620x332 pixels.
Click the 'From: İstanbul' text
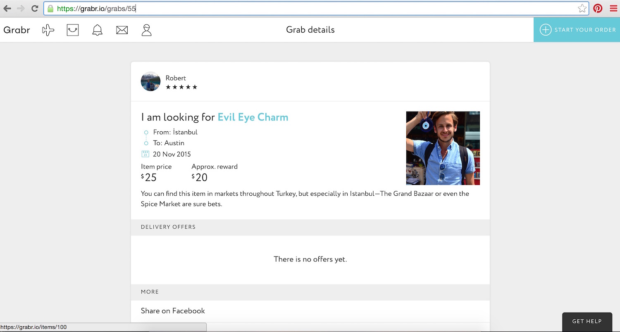[x=175, y=132]
